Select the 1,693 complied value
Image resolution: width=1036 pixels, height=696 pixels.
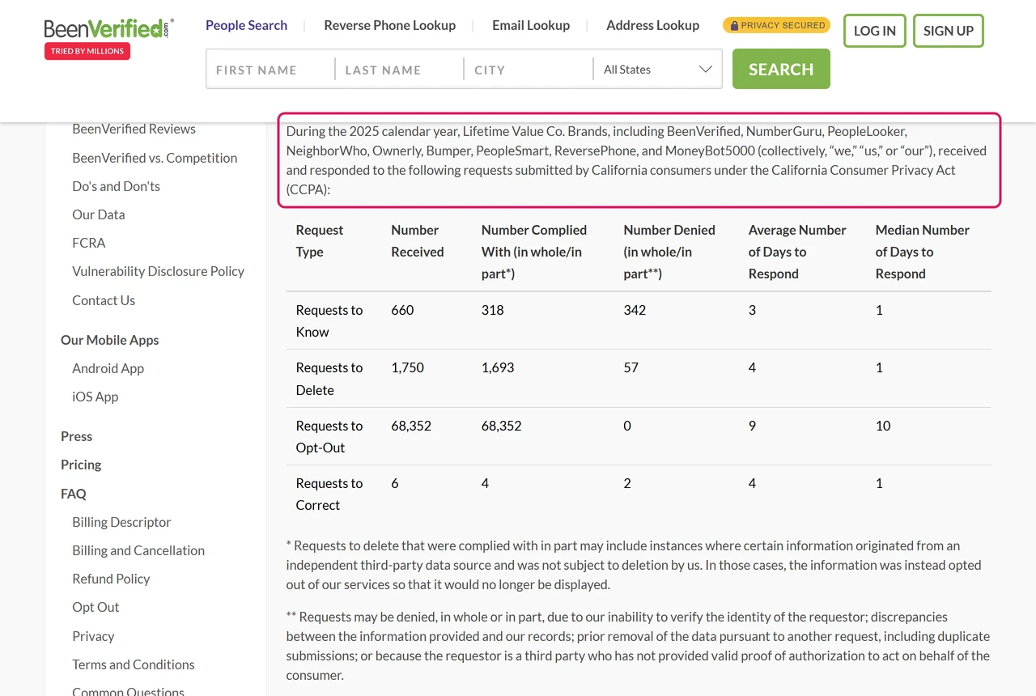pyautogui.click(x=498, y=367)
